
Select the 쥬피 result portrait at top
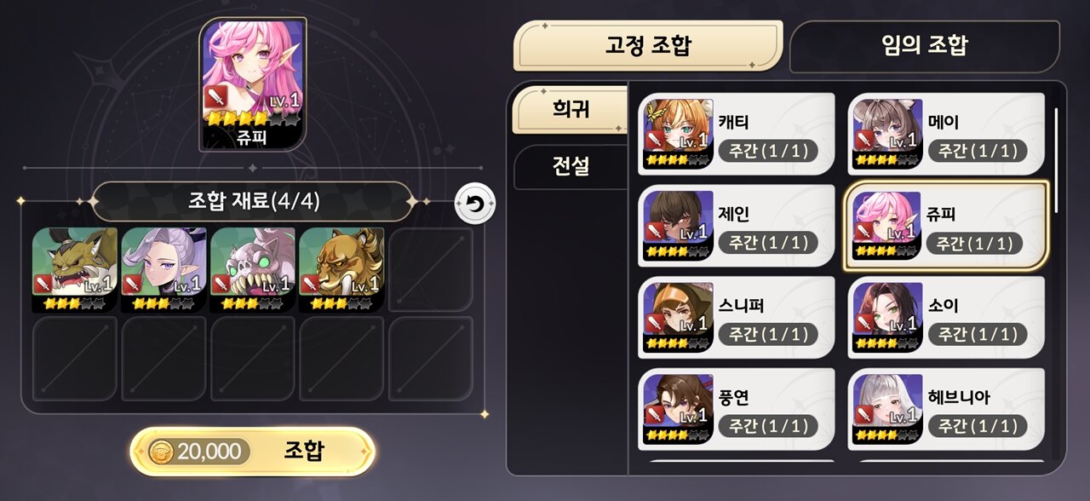[253, 84]
